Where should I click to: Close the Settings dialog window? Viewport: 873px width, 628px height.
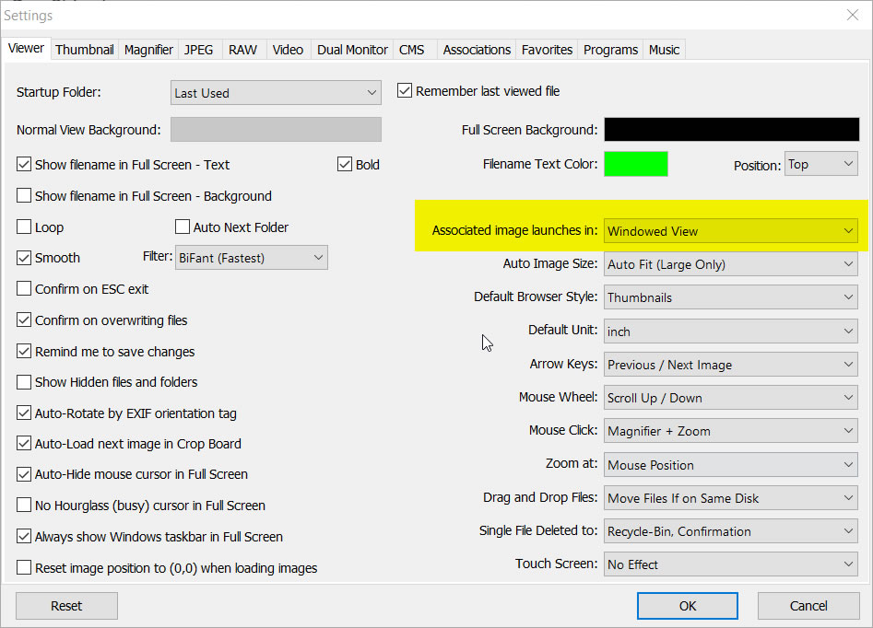click(x=852, y=15)
